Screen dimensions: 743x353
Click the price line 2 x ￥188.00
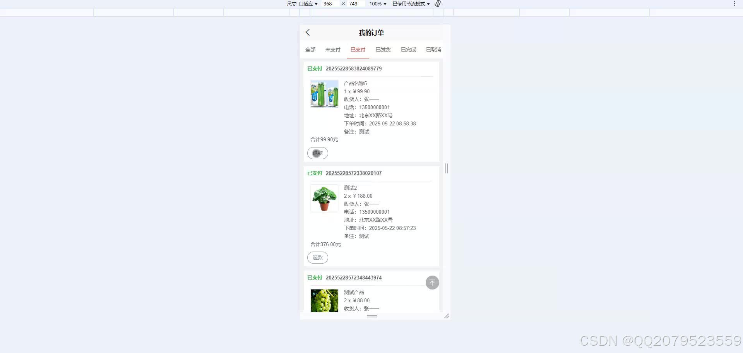(x=358, y=196)
